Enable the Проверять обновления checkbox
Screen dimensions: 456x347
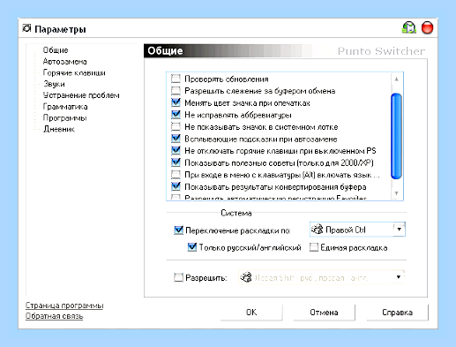click(176, 79)
